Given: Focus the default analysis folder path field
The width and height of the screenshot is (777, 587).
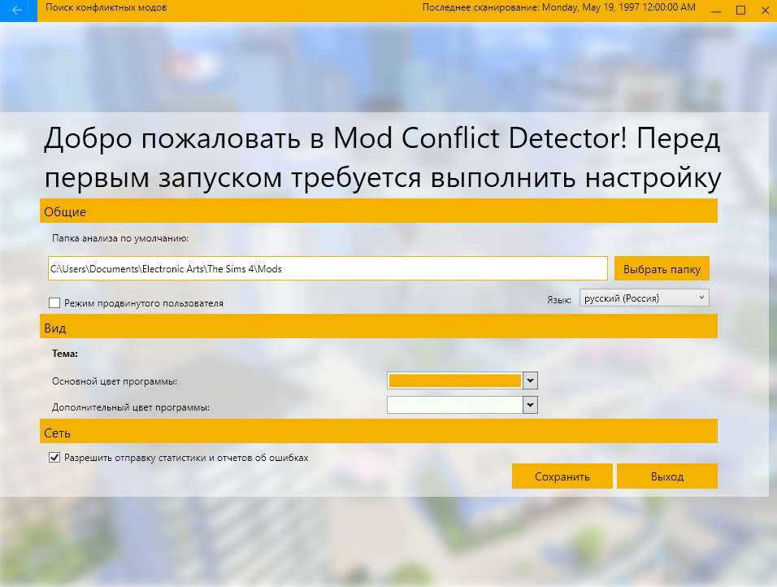Looking at the screenshot, I should coord(328,269).
